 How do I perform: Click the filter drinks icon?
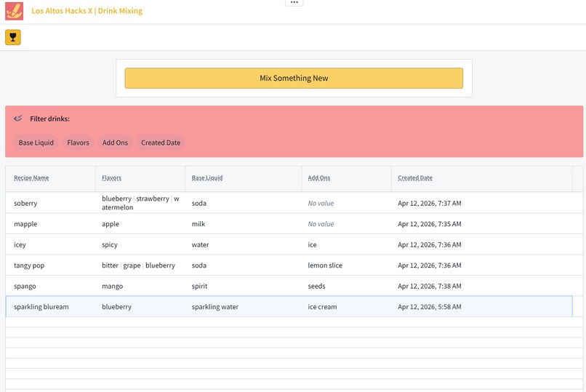click(18, 119)
